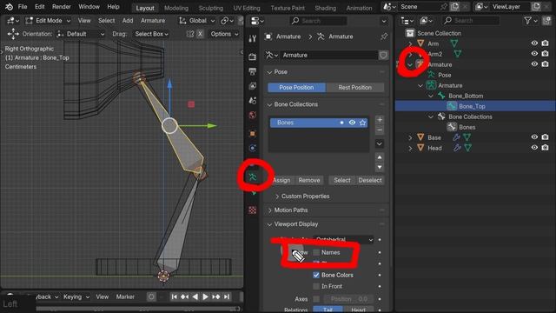This screenshot has height=313, width=556.
Task: Enable the Names checkbox in Viewport Display
Action: point(316,252)
